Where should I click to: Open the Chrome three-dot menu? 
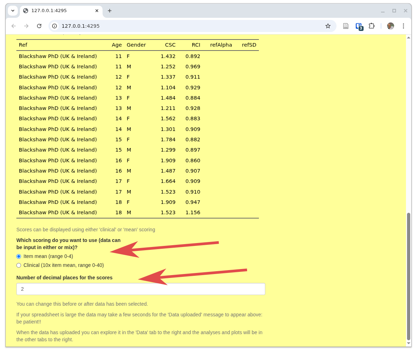403,26
